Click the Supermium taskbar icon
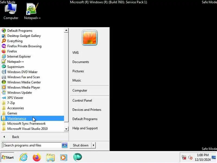 [78, 157]
